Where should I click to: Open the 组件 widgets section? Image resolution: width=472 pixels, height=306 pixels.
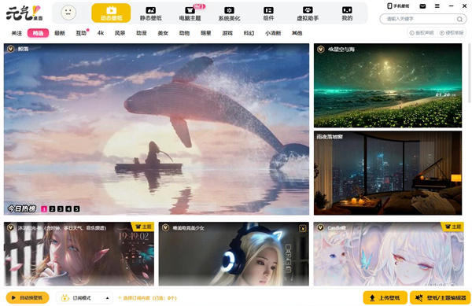(268, 13)
